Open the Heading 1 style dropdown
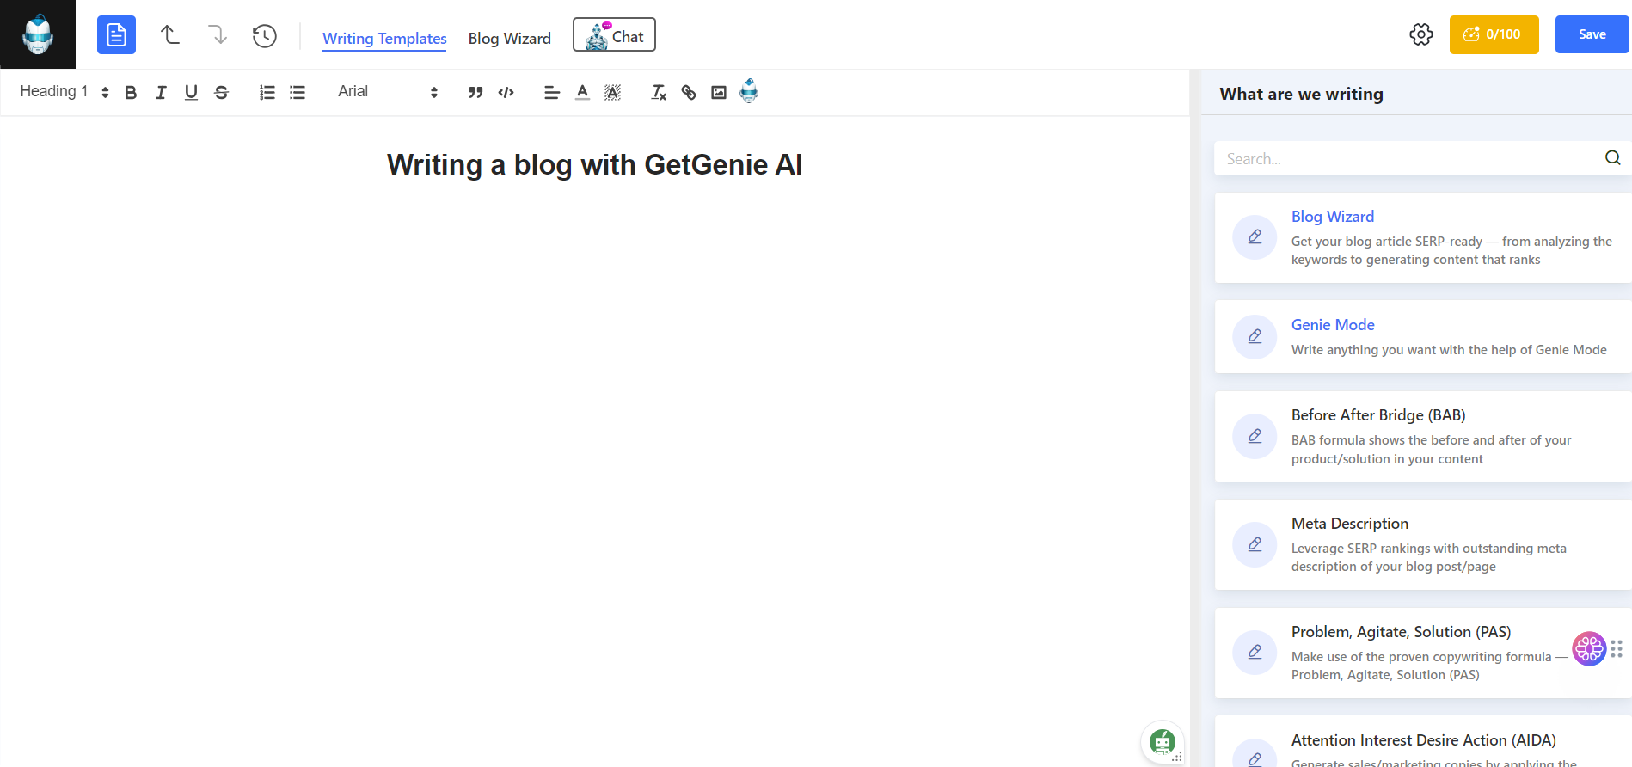1632x767 pixels. pyautogui.click(x=64, y=92)
